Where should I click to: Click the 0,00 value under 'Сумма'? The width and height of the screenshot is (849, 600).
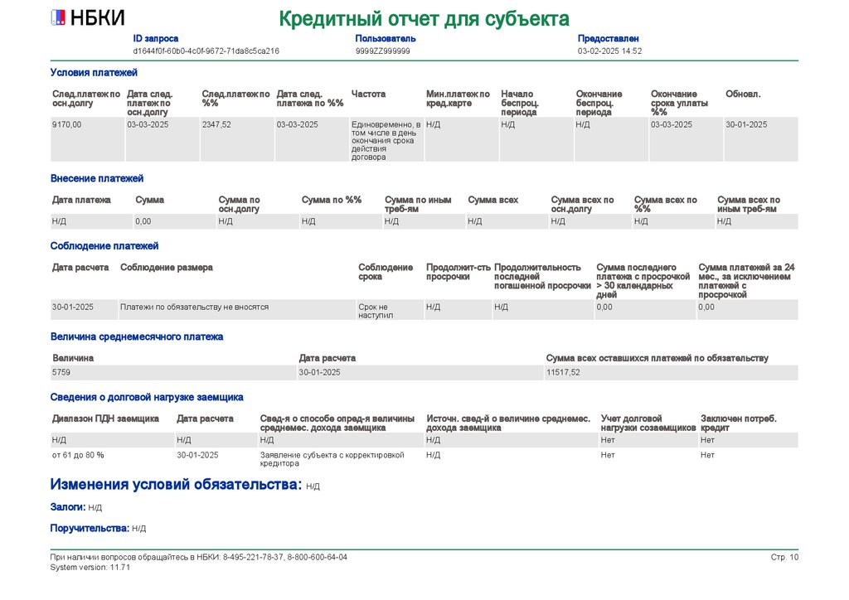174,221
